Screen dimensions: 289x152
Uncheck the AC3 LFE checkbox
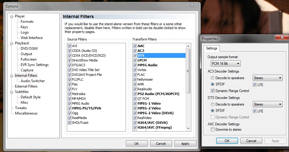coord(255,85)
